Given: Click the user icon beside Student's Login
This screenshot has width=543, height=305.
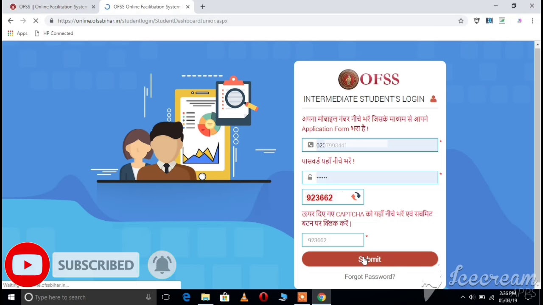Looking at the screenshot, I should pos(433,99).
